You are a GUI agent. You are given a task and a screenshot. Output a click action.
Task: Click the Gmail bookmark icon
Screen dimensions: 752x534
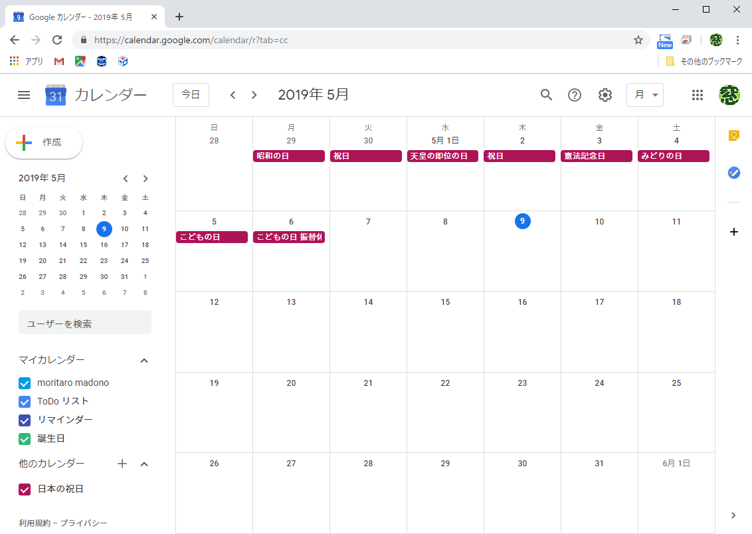coord(58,61)
